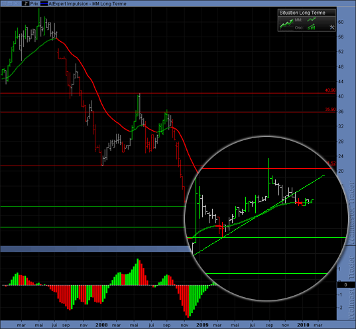Open the wrench settings icon in Situation panel
This screenshot has height=329, width=356.
[x=332, y=27]
